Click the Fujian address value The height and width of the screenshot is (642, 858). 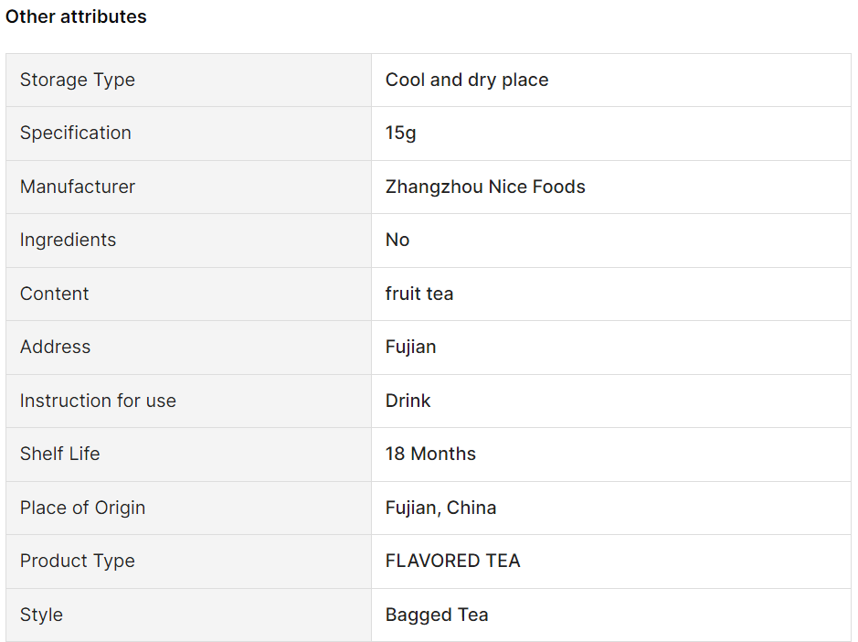click(x=410, y=348)
